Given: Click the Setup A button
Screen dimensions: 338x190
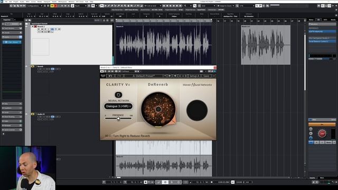Looking at the screenshot, I should (194, 76).
